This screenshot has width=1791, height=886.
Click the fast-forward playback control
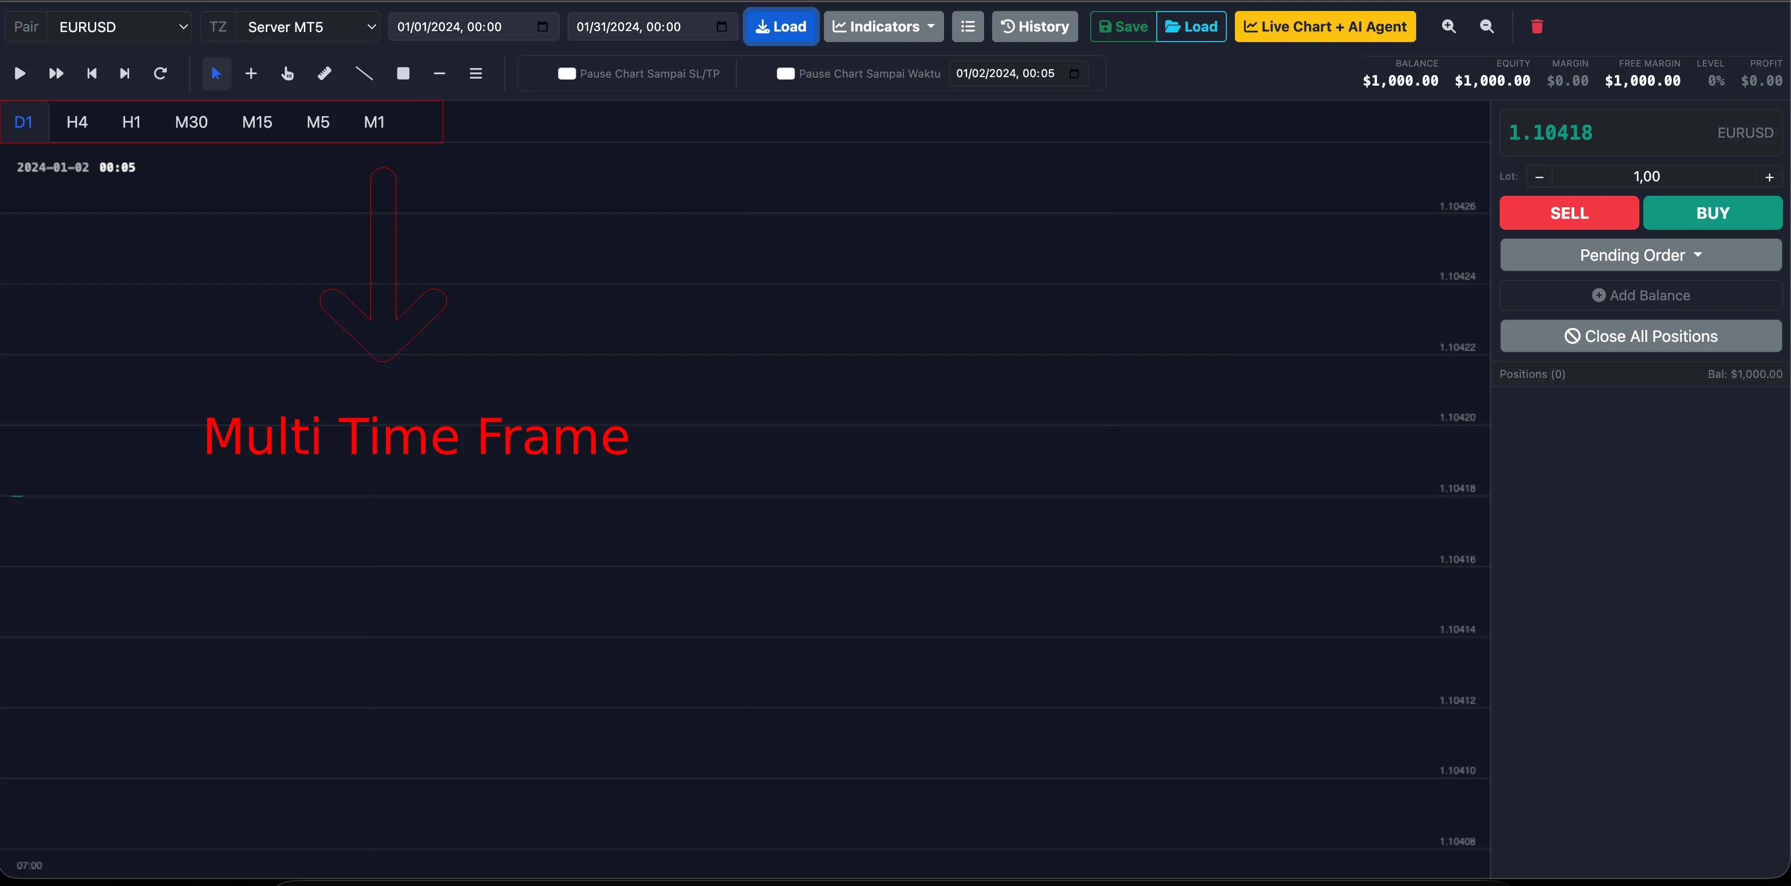pyautogui.click(x=56, y=73)
